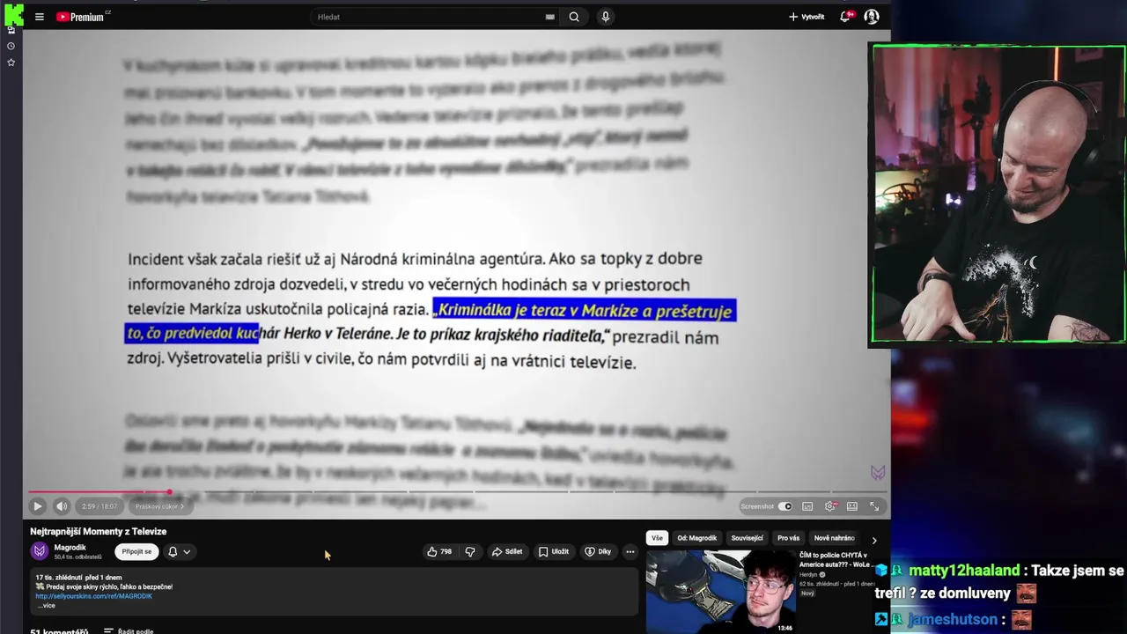Select the Pro vás filter chip
Screen dimensions: 1127x634
coord(788,538)
